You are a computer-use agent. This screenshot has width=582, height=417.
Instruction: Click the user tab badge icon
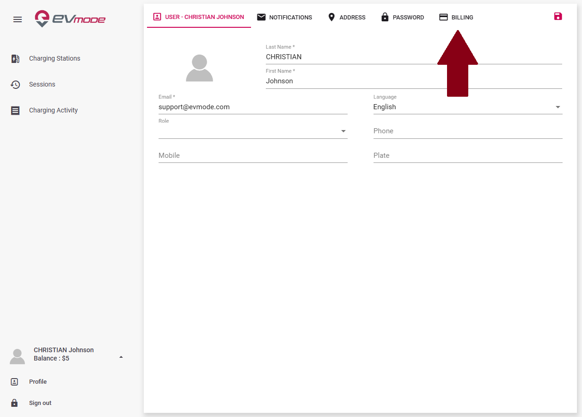(157, 17)
